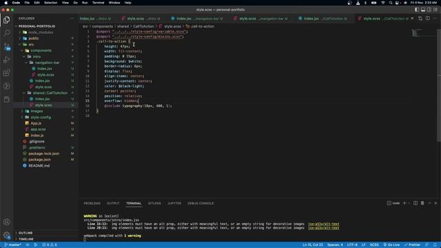Open macOS Spotlight search icon
The image size is (441, 248).
point(391,3)
